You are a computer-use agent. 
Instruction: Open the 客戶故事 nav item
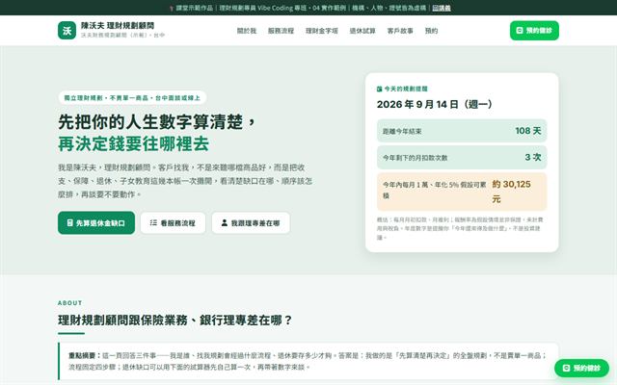coord(400,31)
